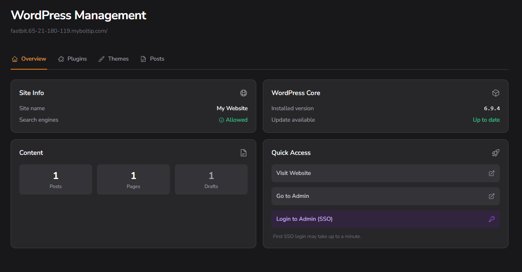
Task: Open the Themes tab
Action: click(113, 59)
